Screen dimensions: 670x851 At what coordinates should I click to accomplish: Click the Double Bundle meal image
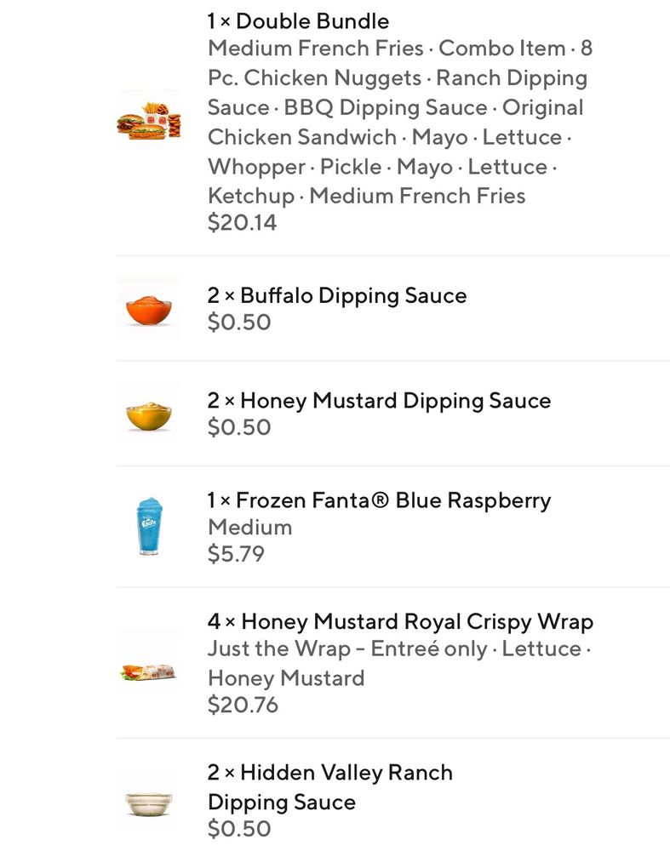149,121
